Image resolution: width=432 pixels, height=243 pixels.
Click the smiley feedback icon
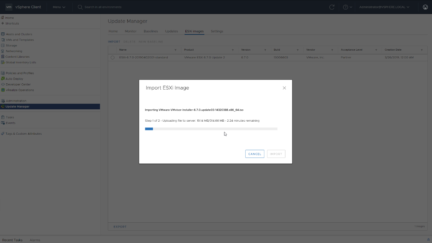[425, 7]
